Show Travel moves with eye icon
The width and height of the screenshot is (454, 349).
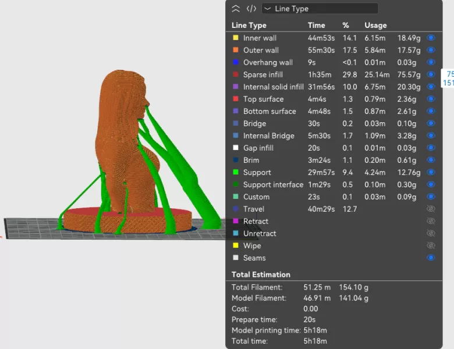click(431, 209)
